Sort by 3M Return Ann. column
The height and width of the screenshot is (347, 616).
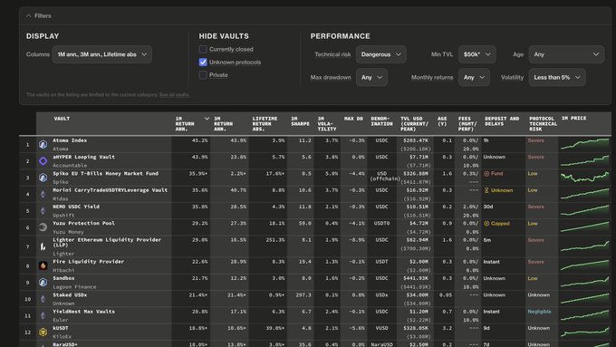point(223,124)
